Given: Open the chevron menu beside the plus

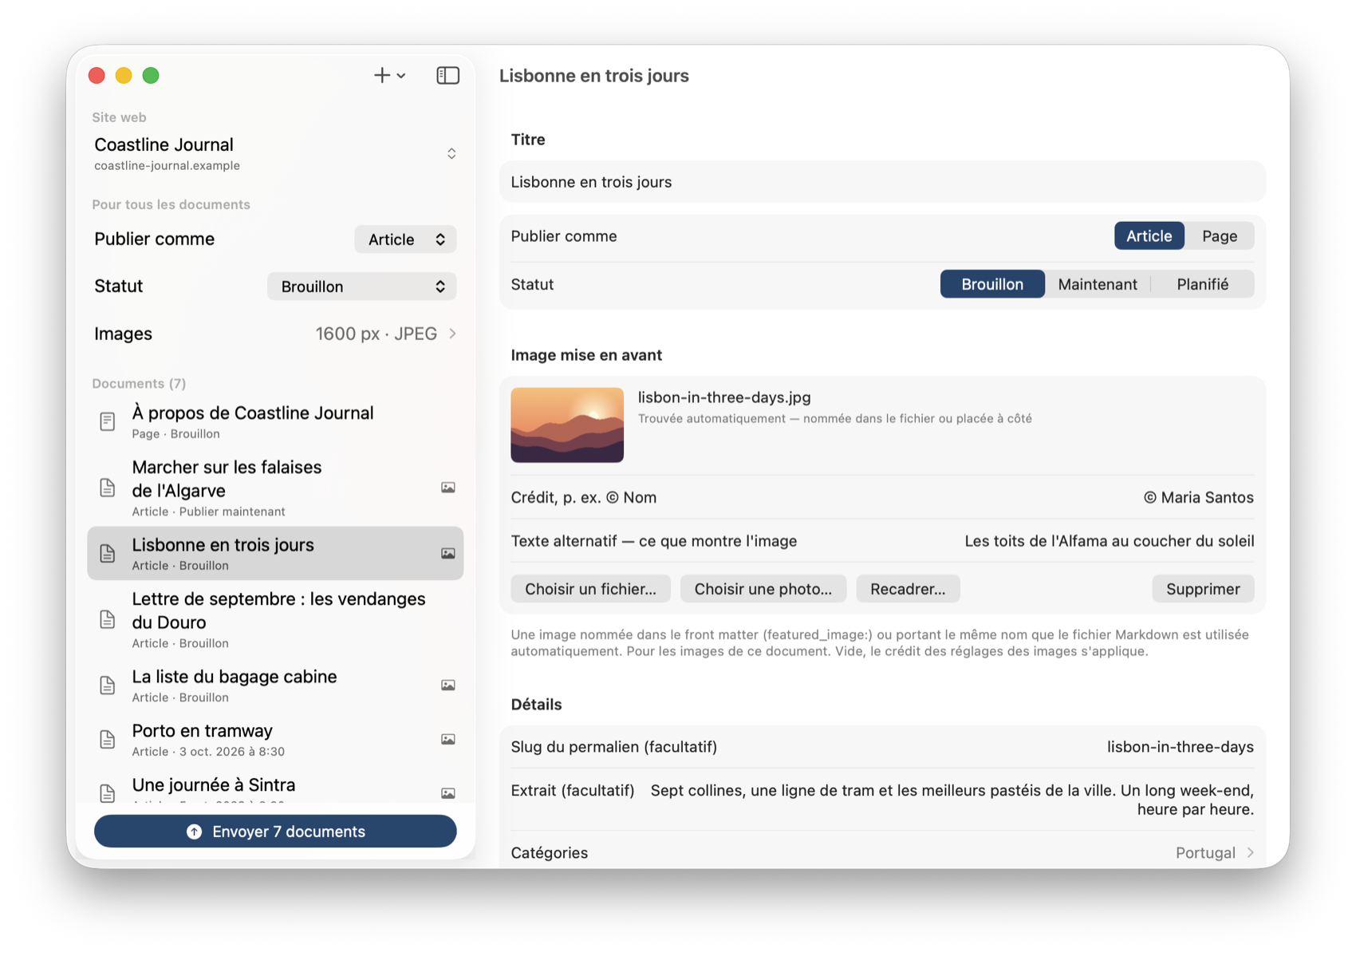Looking at the screenshot, I should pos(401,76).
